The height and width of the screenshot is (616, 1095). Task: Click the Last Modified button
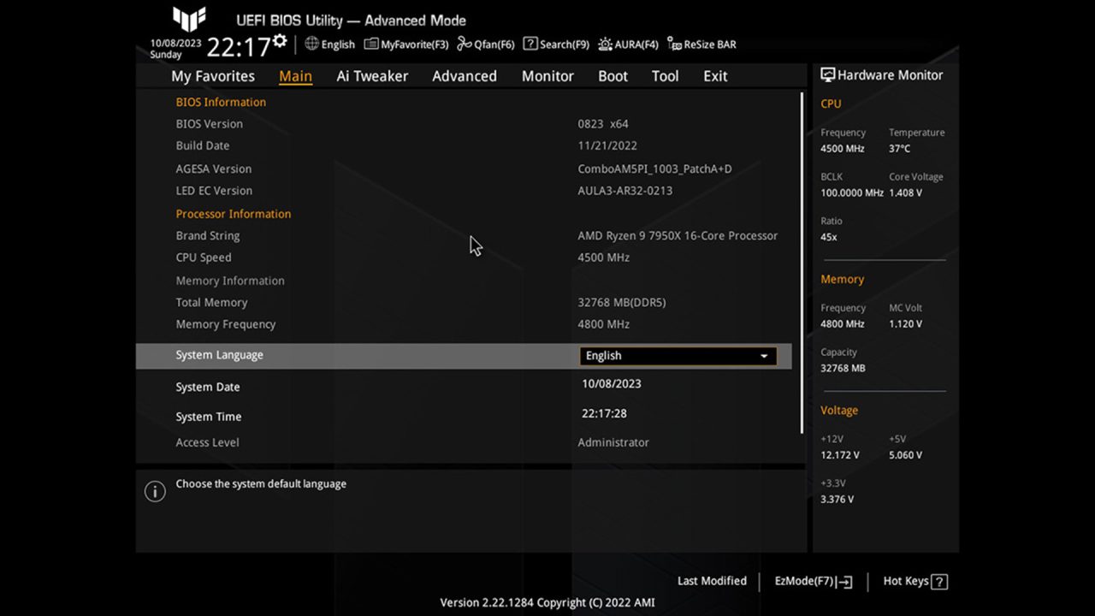(712, 581)
